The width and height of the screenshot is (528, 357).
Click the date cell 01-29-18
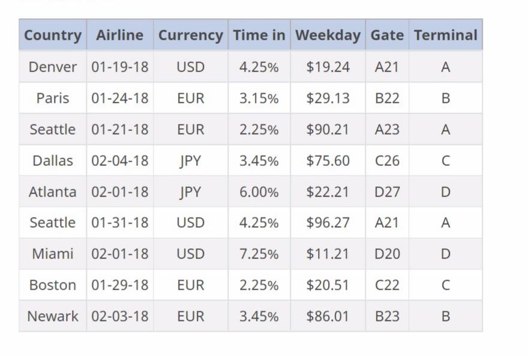click(x=119, y=285)
